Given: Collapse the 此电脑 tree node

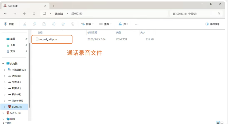Looking at the screenshot, I should click(3, 64).
